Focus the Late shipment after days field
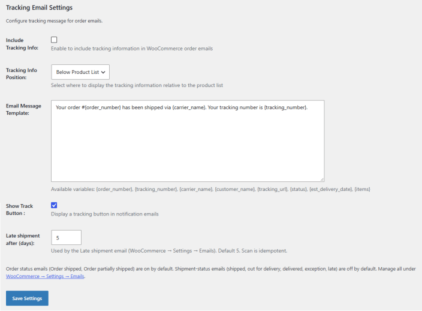Image resolution: width=422 pixels, height=311 pixels. pyautogui.click(x=66, y=237)
